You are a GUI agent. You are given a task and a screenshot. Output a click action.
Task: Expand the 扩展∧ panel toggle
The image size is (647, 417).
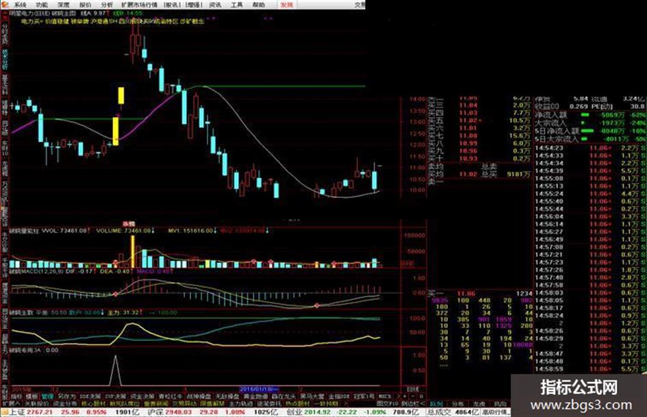coord(11,403)
